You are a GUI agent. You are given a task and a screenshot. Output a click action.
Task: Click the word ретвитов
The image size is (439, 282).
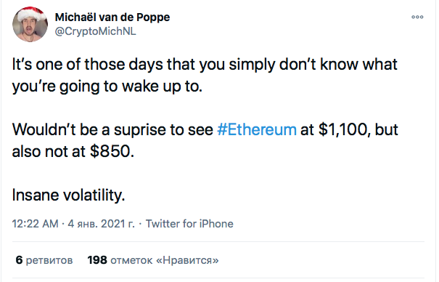pos(49,260)
